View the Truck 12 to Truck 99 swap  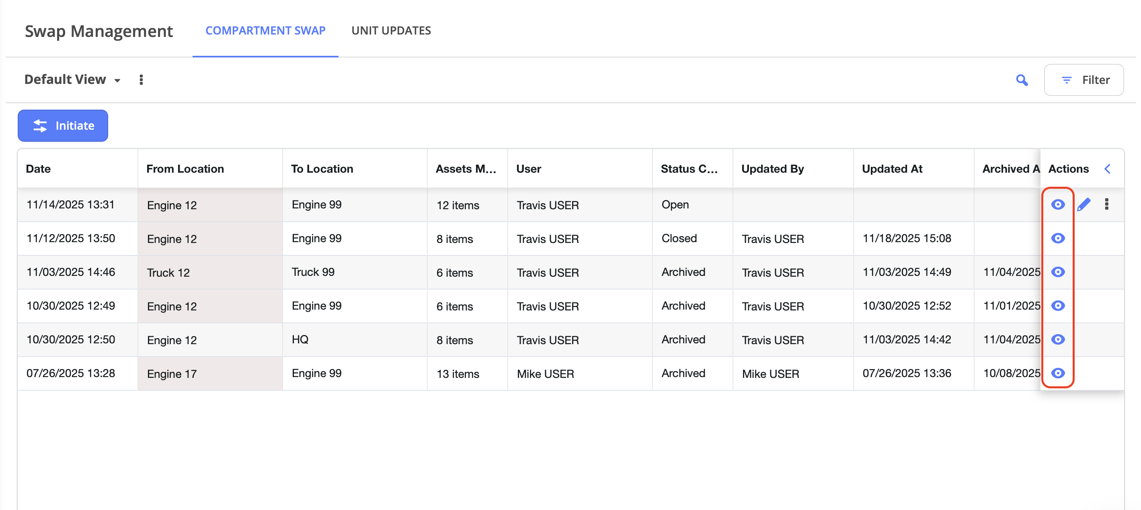1058,272
